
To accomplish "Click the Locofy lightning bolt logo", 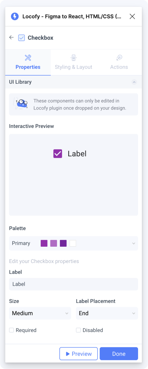I will coord(15,16).
